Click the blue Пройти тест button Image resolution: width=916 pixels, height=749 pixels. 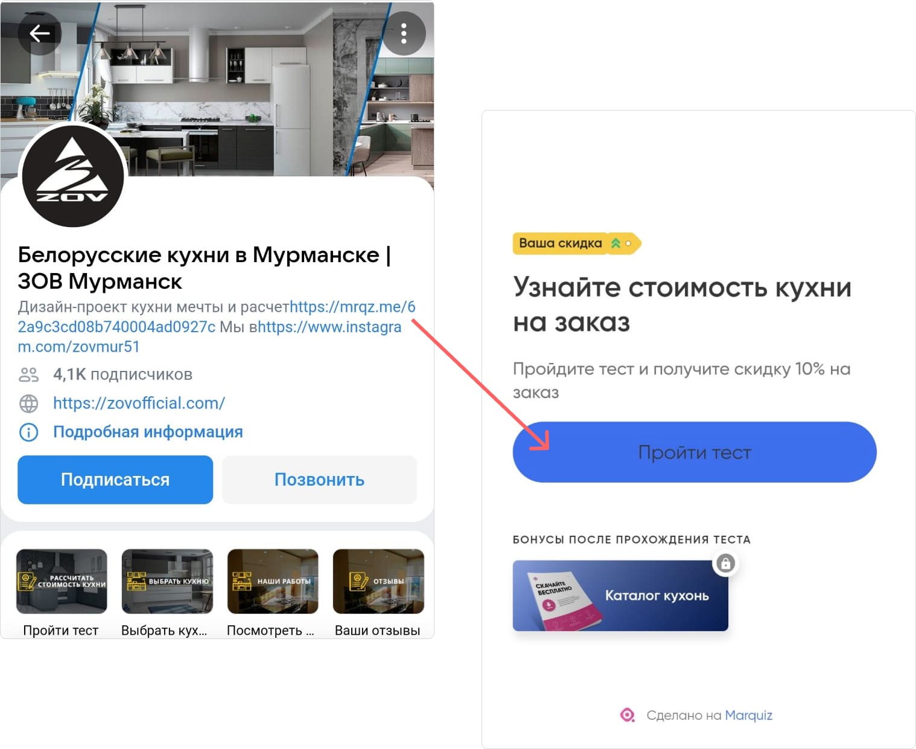point(695,452)
